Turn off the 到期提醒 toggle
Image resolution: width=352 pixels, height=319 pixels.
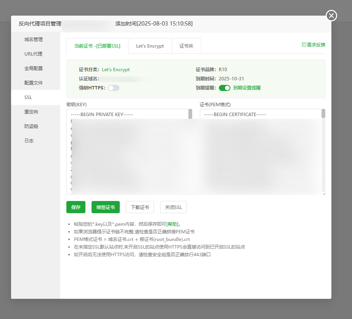pos(225,88)
